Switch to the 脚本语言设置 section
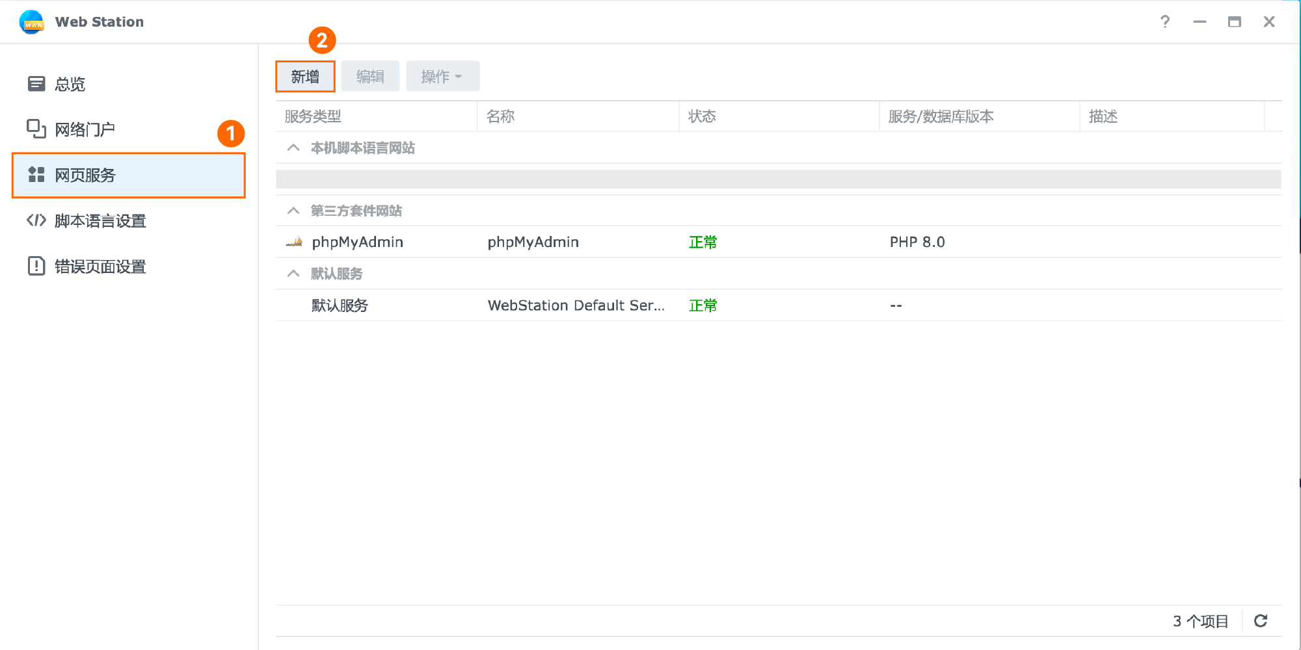1301x650 pixels. pyautogui.click(x=100, y=221)
